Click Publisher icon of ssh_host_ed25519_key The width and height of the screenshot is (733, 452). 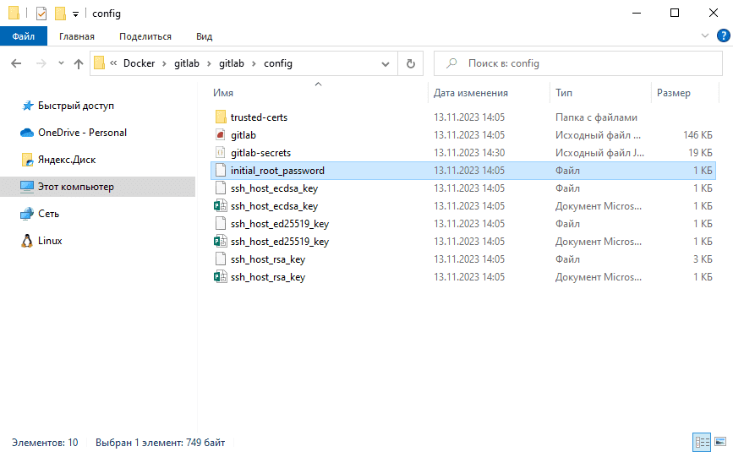click(x=221, y=242)
